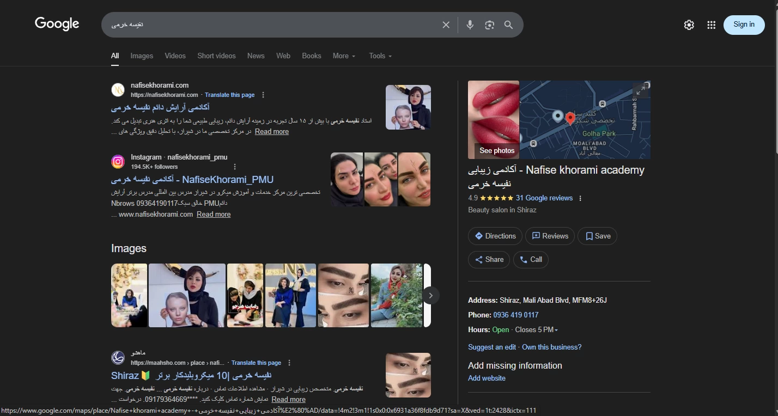Expand the map with the expand icon
778x416 pixels.
coord(641,90)
